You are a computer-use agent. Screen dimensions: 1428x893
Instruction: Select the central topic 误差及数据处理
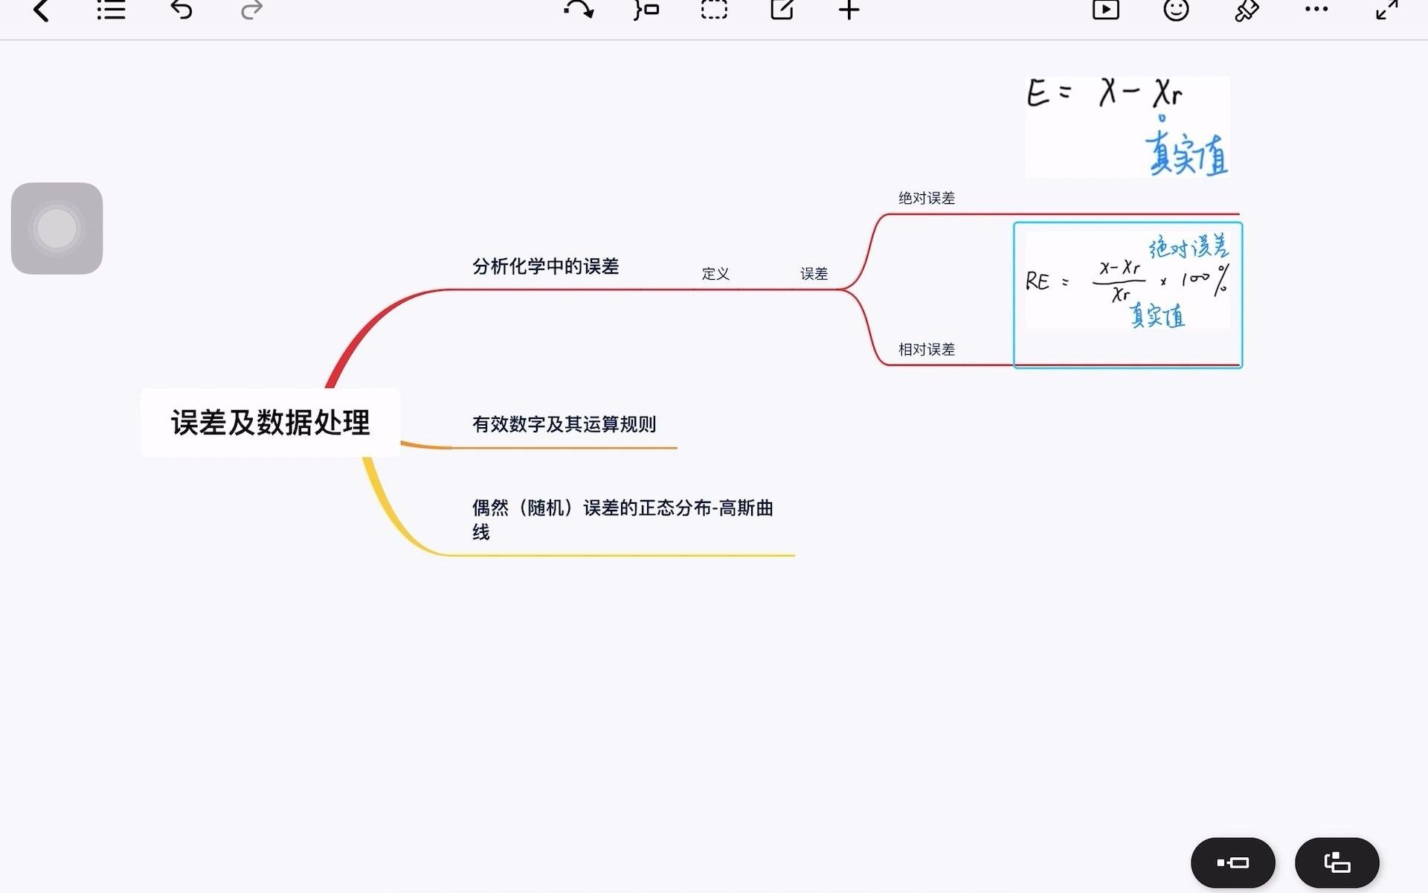(x=271, y=423)
